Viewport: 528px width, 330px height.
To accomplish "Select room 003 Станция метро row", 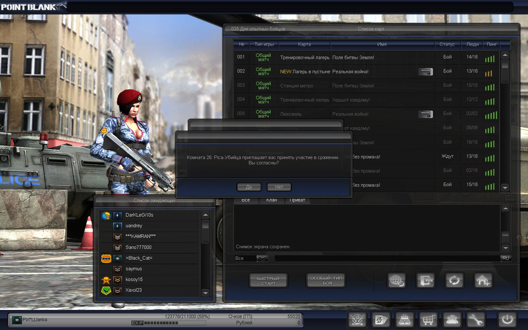I will (366, 86).
